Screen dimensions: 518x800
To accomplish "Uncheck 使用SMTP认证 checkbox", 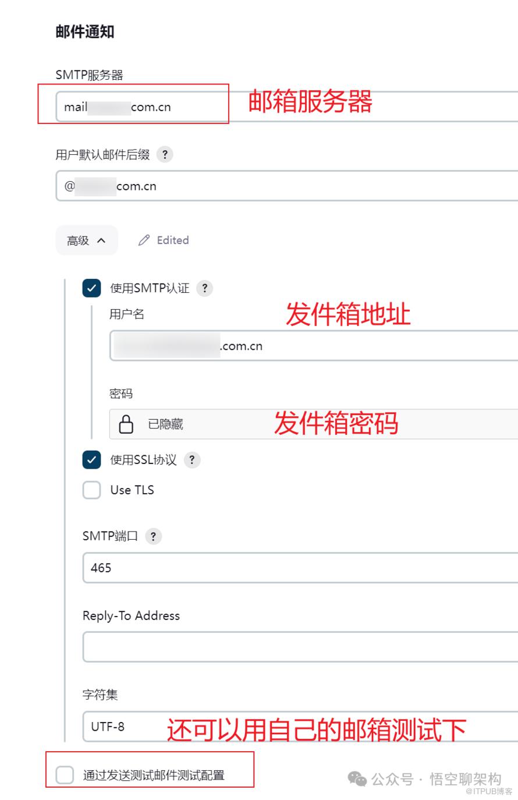I will [92, 288].
